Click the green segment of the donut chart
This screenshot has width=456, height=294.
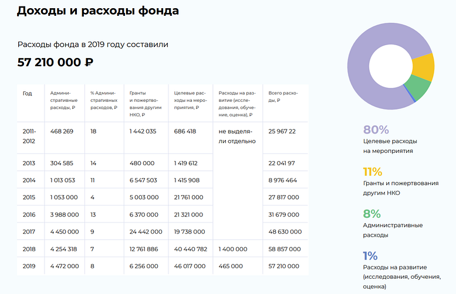418,87
